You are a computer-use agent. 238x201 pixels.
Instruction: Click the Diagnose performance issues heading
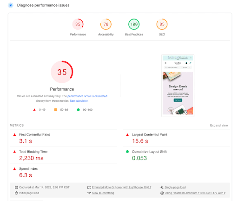click(x=43, y=5)
